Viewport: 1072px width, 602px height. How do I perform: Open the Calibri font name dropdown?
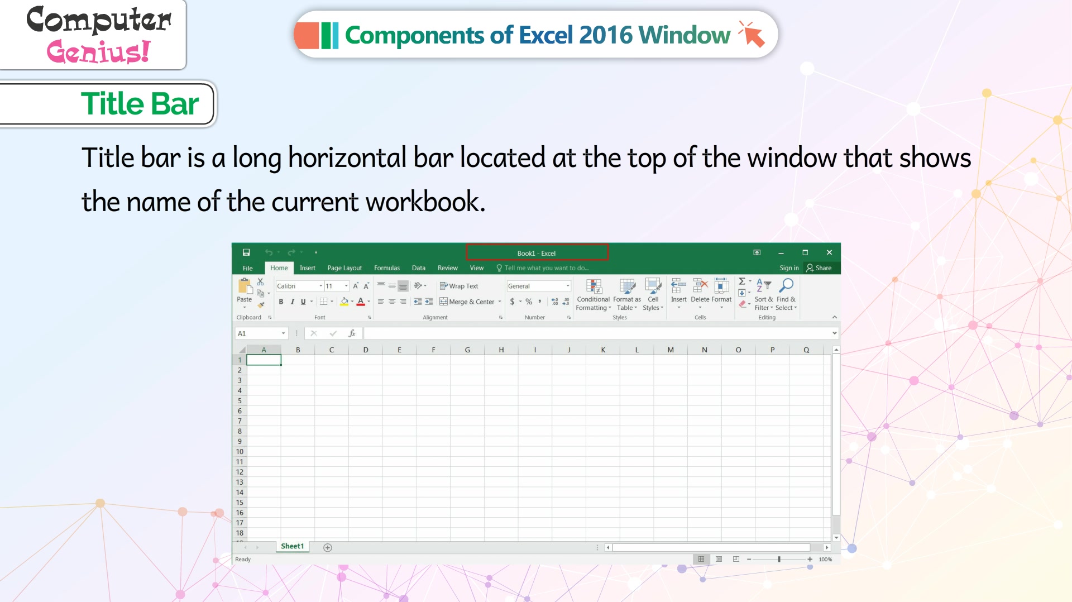[x=321, y=286]
